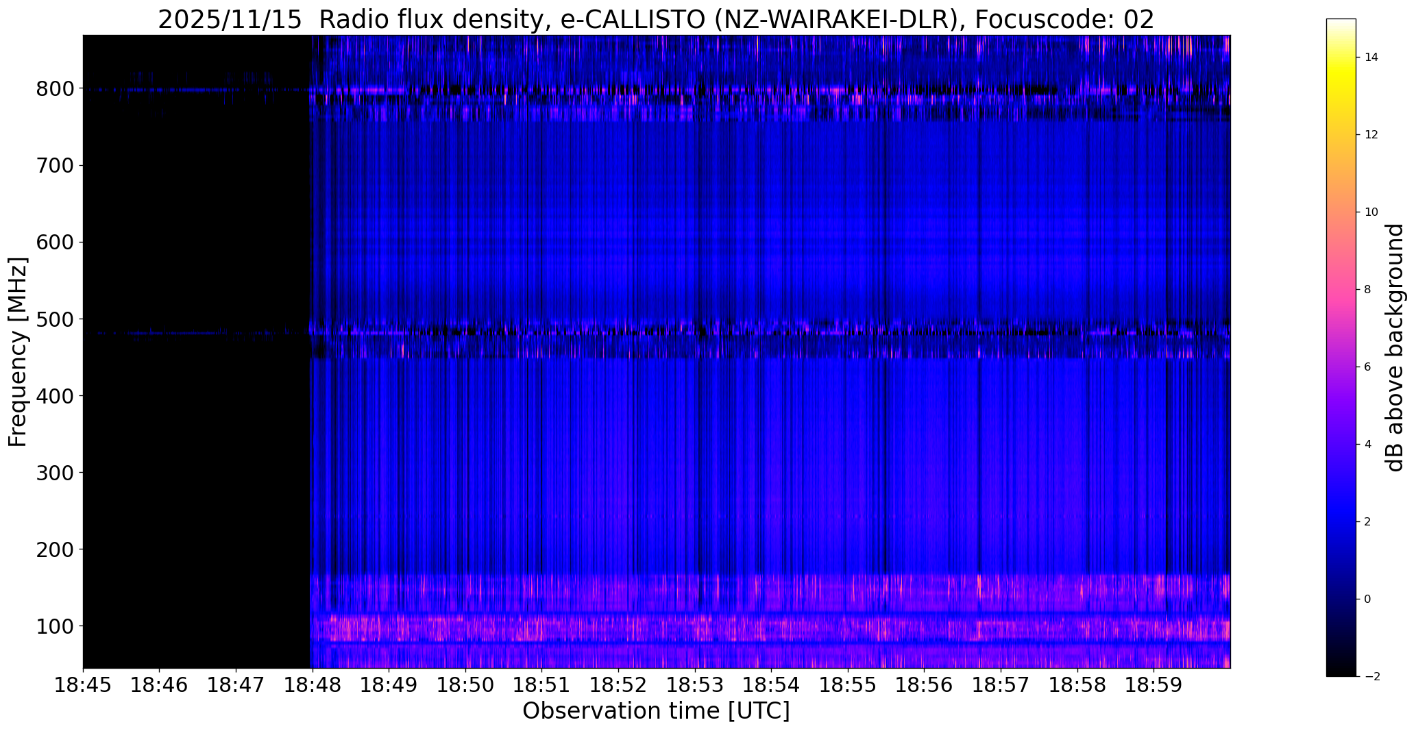Viewport: 1416px width, 731px height.
Task: Click the 18:57 time tick label
Action: pos(1001,686)
